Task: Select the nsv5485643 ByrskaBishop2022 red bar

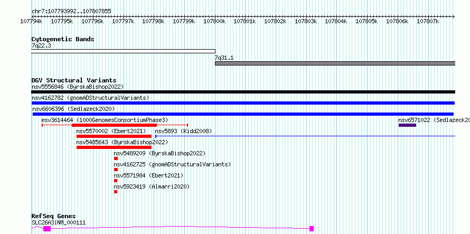Action: pyautogui.click(x=114, y=147)
